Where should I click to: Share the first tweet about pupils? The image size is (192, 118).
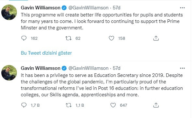click(156, 38)
